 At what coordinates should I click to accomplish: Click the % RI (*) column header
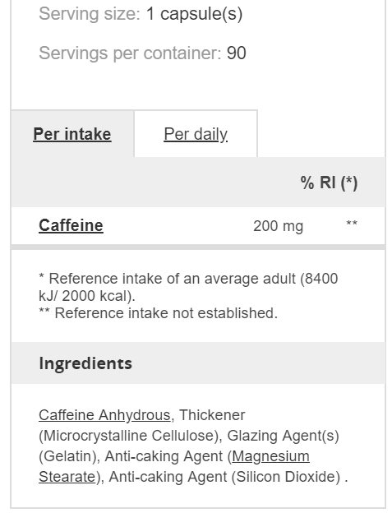coord(329,183)
